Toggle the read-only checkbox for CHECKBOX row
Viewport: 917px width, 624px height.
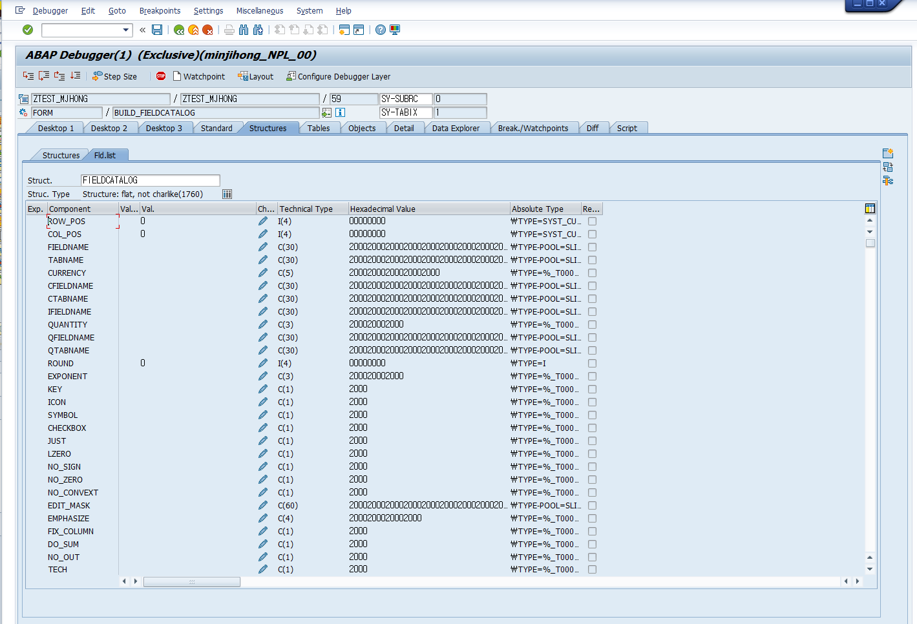[x=592, y=428]
